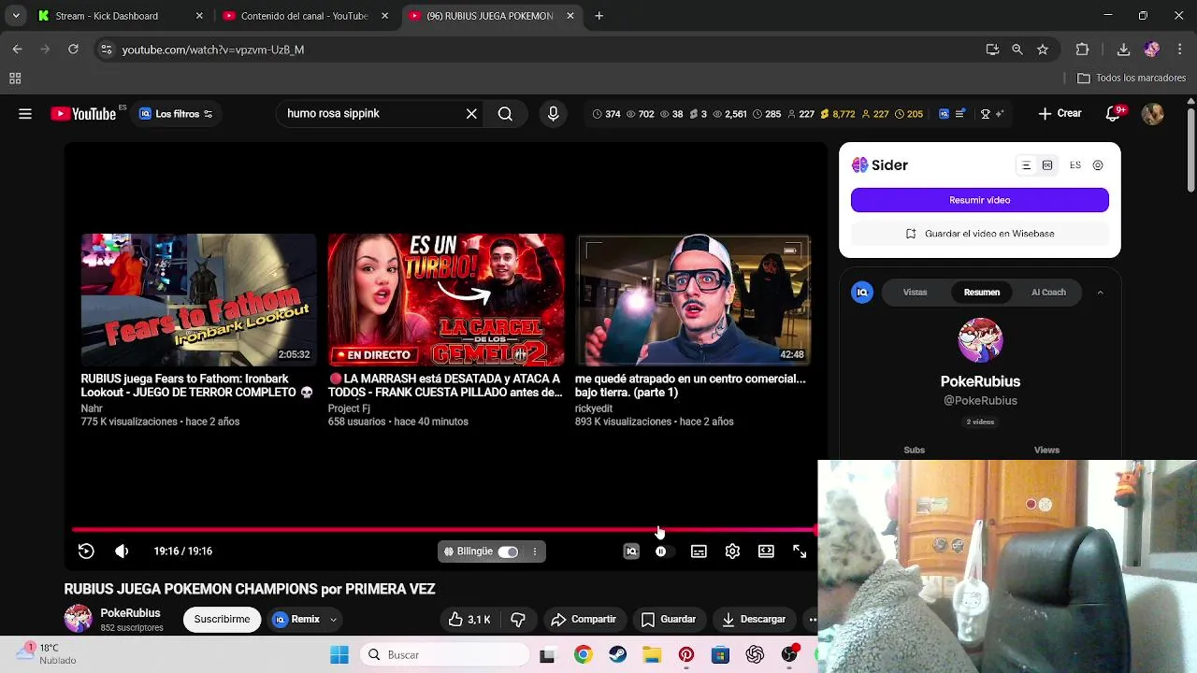The image size is (1197, 673).
Task: Click the Resumir vídeo button
Action: pos(980,200)
